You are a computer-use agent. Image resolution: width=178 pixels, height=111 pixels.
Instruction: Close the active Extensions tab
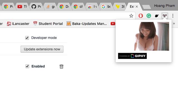tap(137, 7)
